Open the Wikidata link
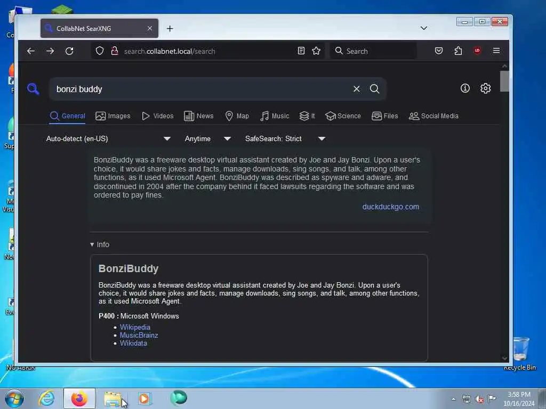The height and width of the screenshot is (409, 546). tap(133, 343)
